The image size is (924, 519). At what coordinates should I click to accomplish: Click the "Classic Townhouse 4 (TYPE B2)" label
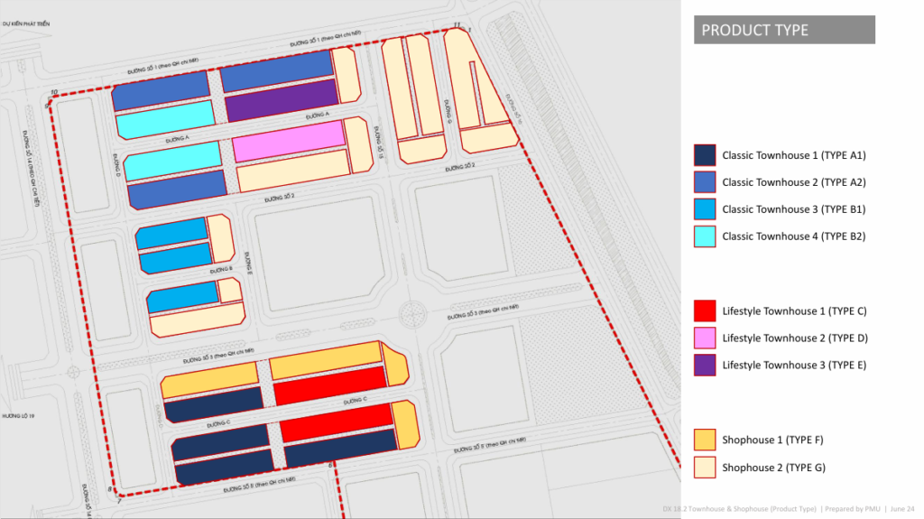[x=793, y=236]
